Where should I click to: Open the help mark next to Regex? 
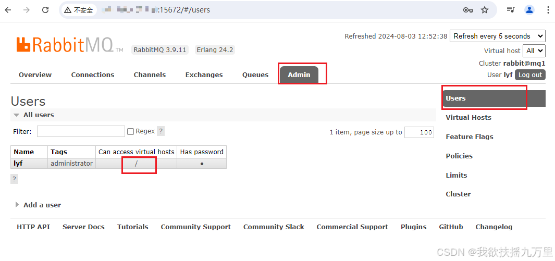click(x=161, y=131)
